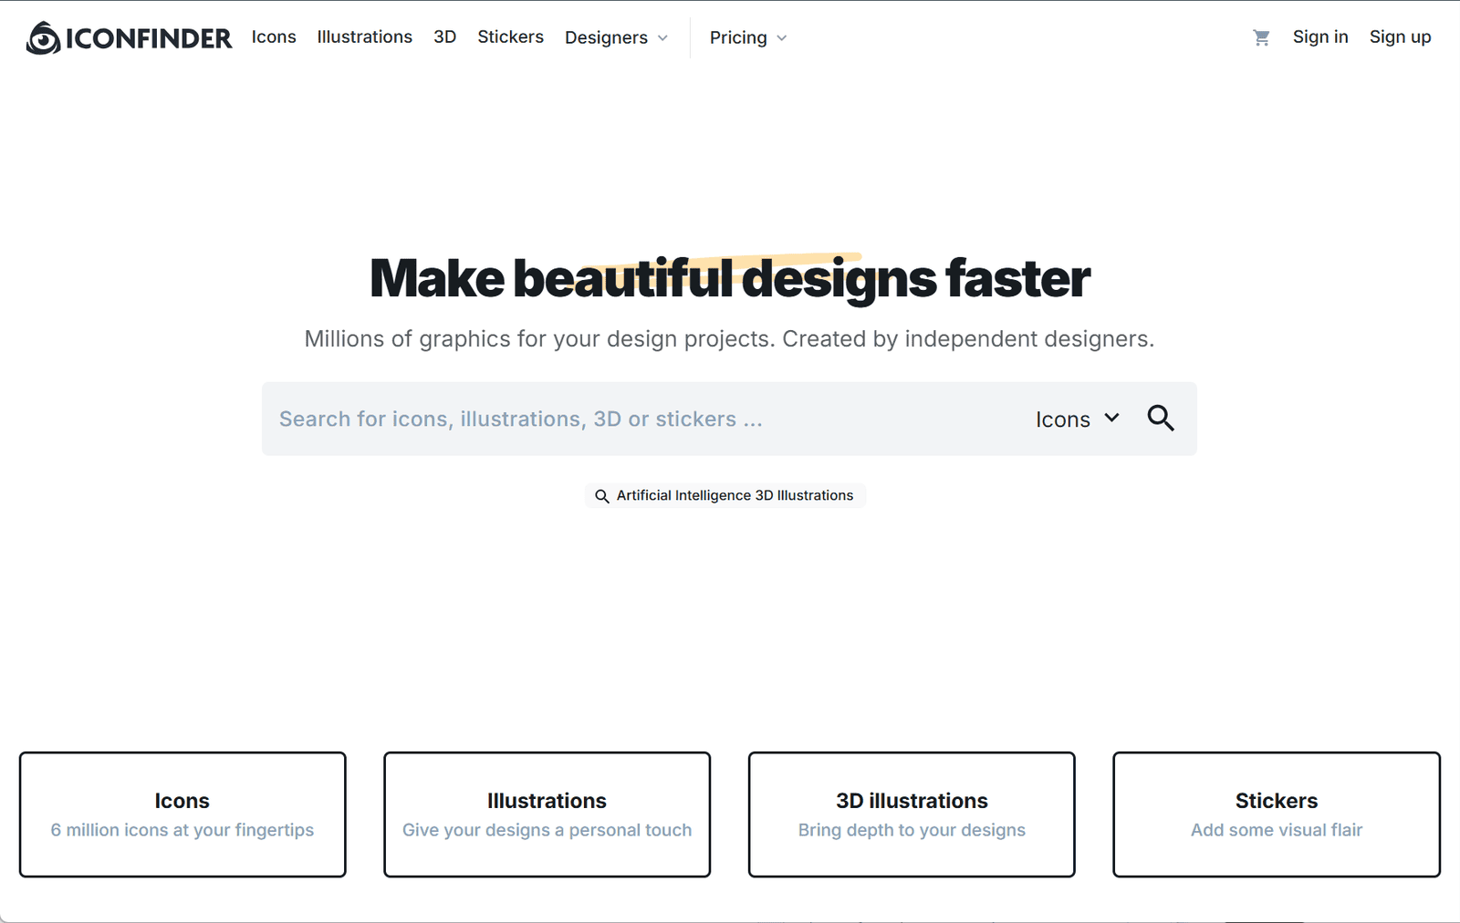This screenshot has height=923, width=1460.
Task: Select Illustrations from the navigation bar
Action: click(363, 37)
